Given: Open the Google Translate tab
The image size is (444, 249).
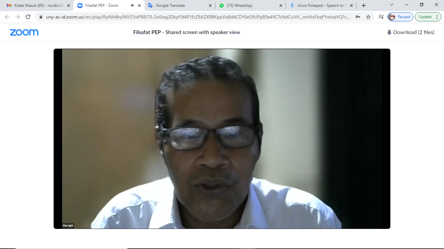Looking at the screenshot, I should [x=179, y=6].
